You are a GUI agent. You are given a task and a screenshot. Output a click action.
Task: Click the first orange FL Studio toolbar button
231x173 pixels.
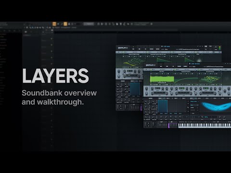coord(54,24)
